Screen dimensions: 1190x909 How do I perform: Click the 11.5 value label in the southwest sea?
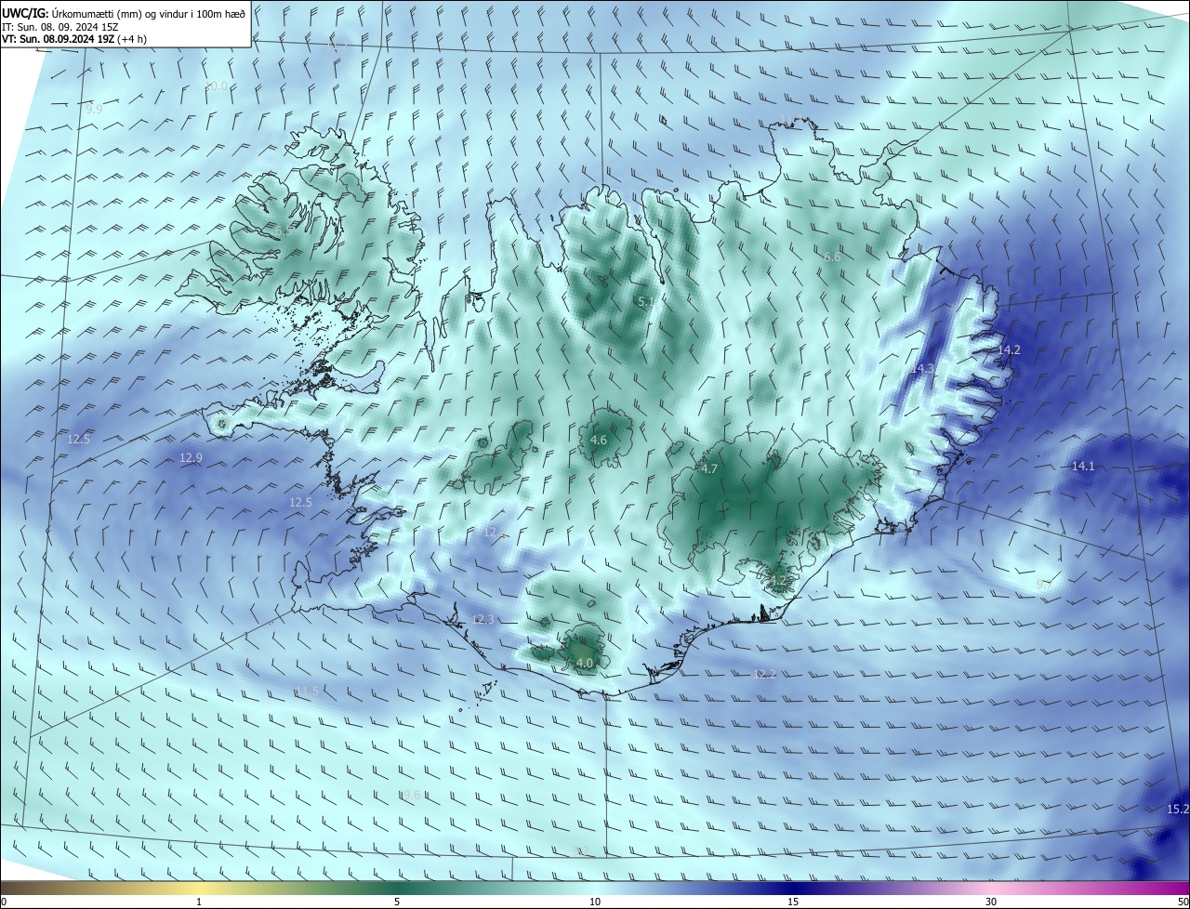pos(308,691)
